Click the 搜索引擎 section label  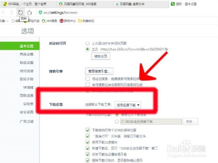click(x=56, y=71)
